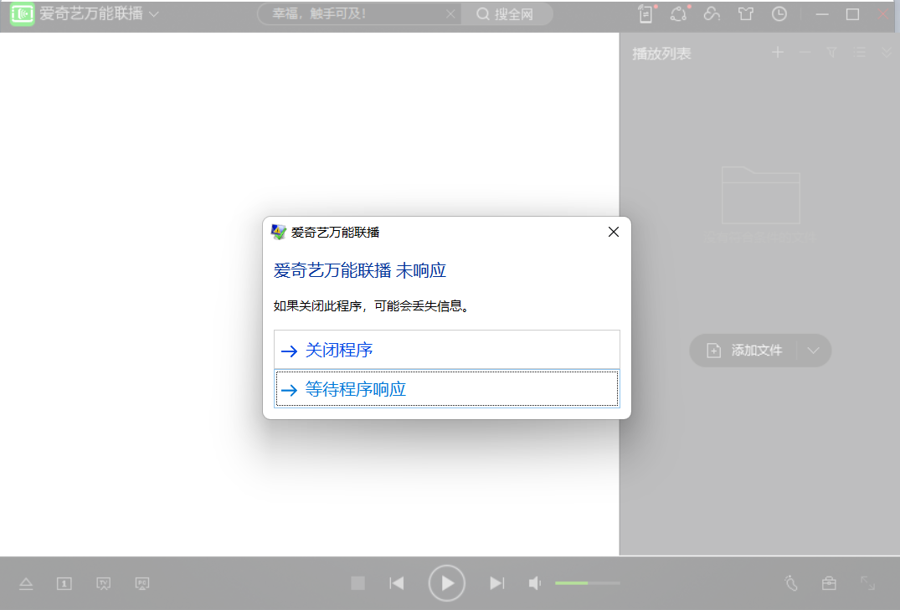Open the toolbox icon in bottom bar
The image size is (900, 610).
(x=829, y=583)
